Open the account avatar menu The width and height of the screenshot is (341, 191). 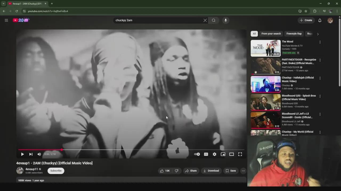coord(330,20)
